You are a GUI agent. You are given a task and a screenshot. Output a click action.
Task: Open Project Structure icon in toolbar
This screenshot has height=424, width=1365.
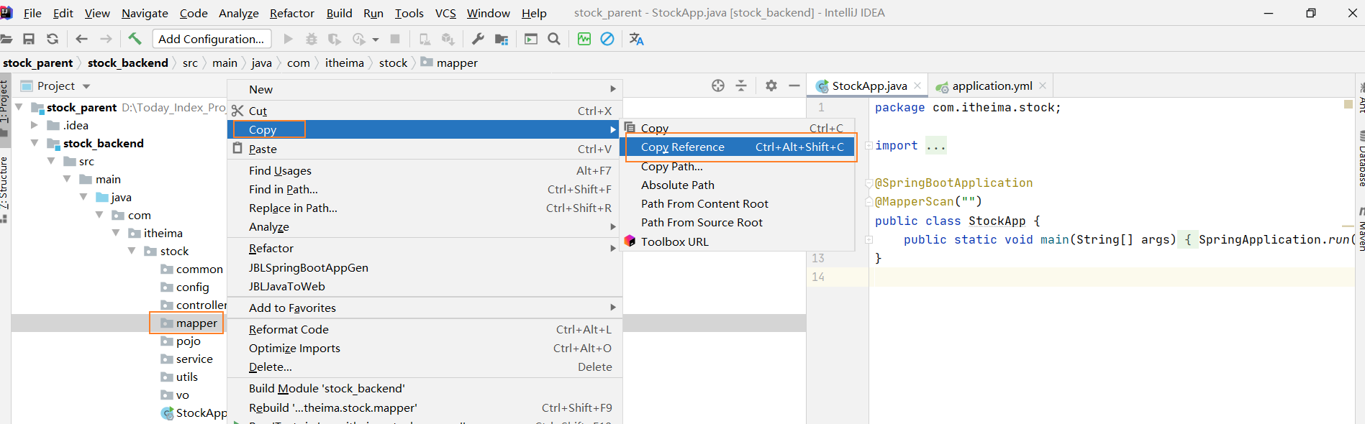click(x=502, y=39)
